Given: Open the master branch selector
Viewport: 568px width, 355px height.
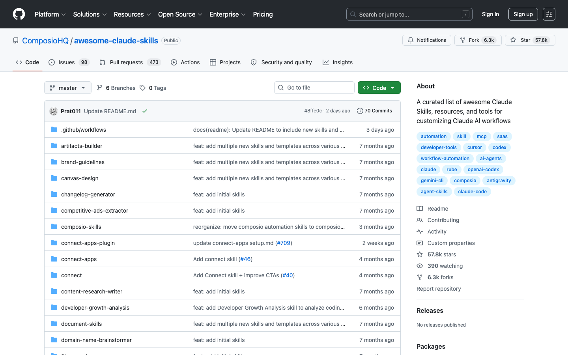Looking at the screenshot, I should point(68,88).
